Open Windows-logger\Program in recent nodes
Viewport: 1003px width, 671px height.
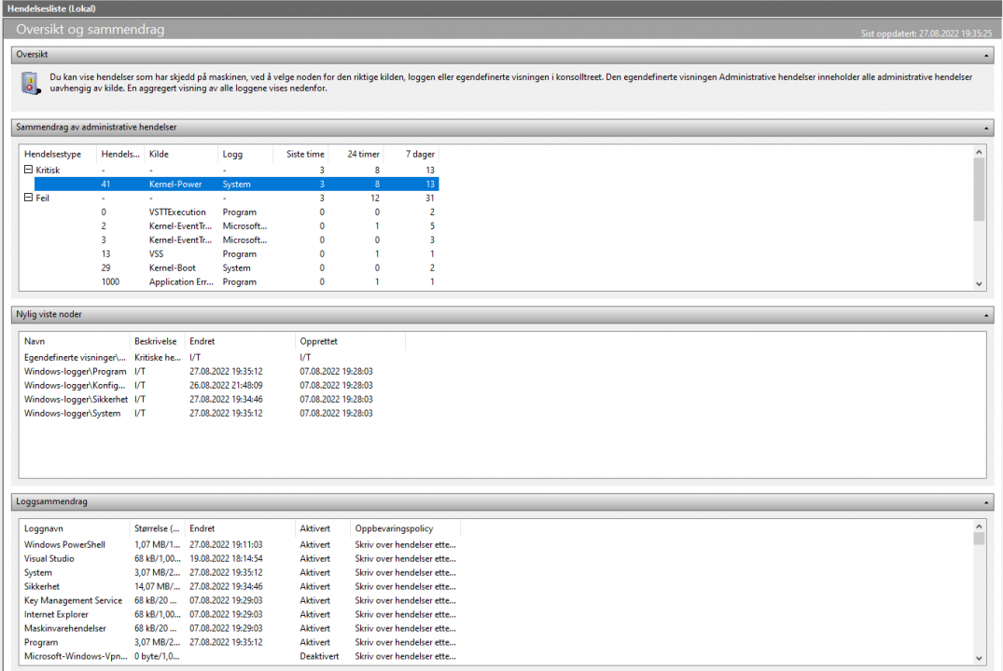coord(76,372)
